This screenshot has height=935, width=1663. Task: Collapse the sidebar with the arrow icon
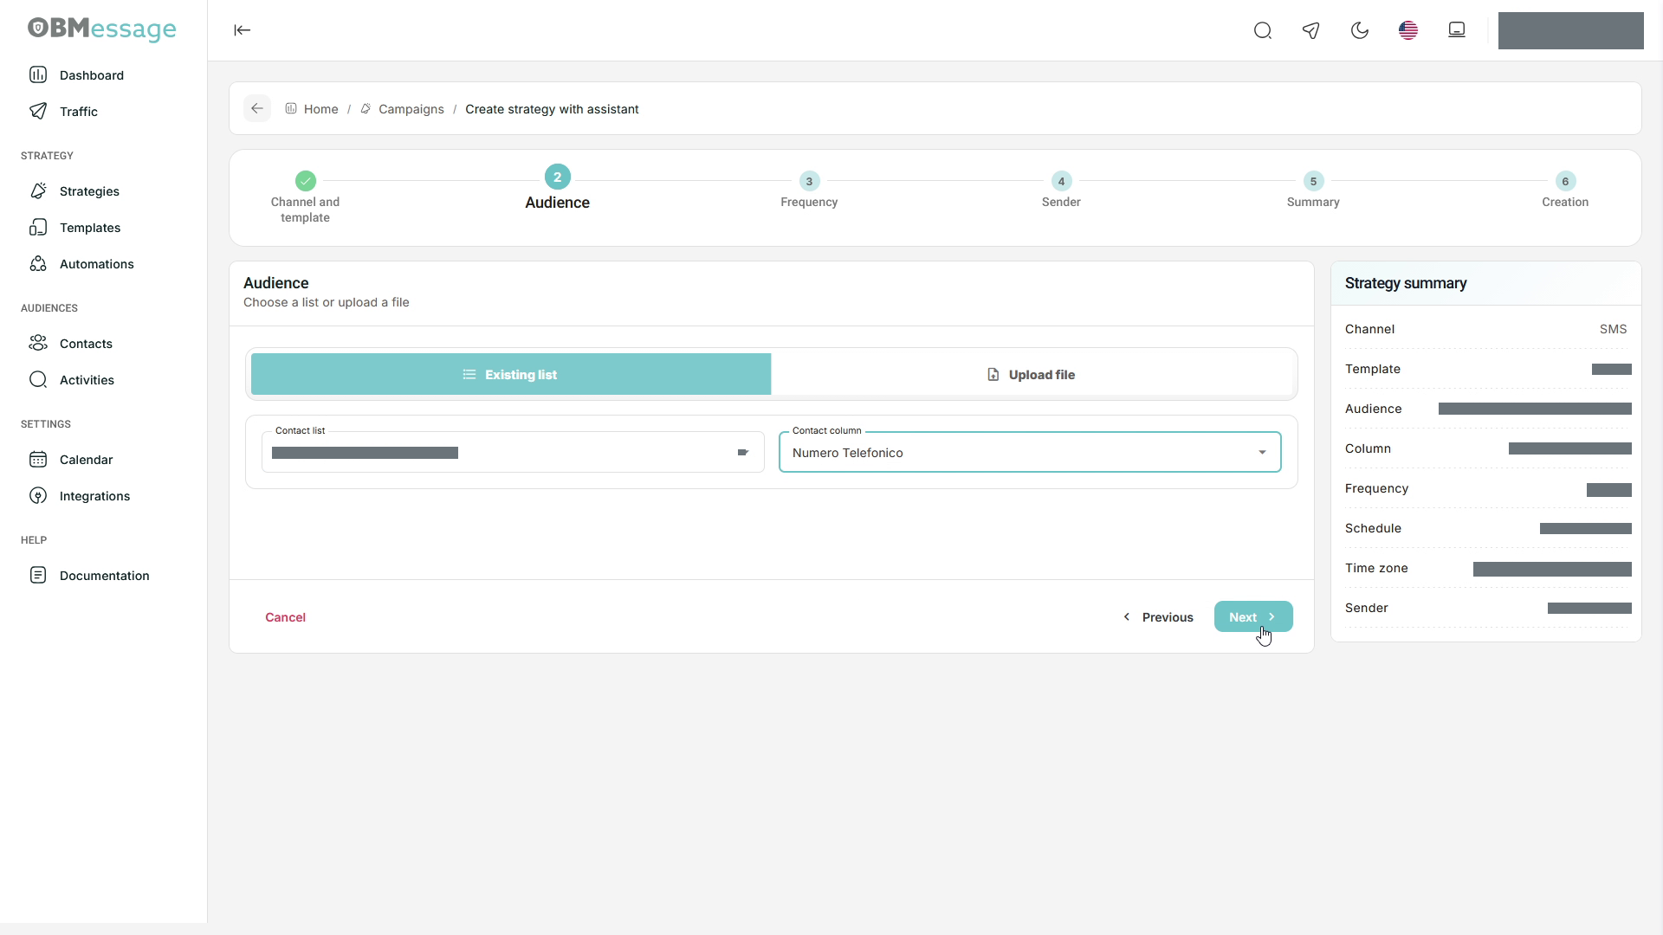243,30
